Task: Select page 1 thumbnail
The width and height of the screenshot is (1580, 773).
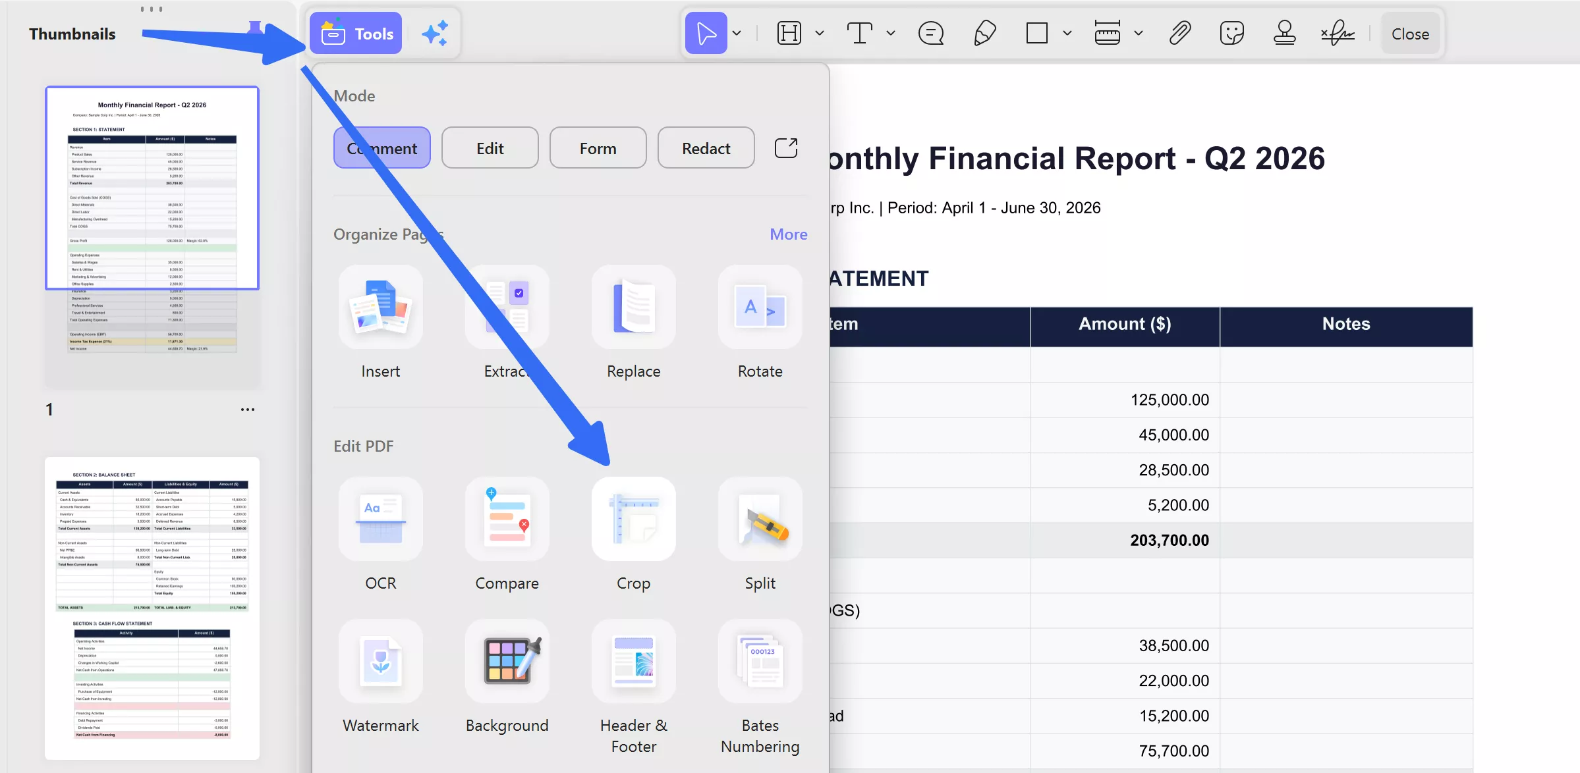Action: [152, 237]
